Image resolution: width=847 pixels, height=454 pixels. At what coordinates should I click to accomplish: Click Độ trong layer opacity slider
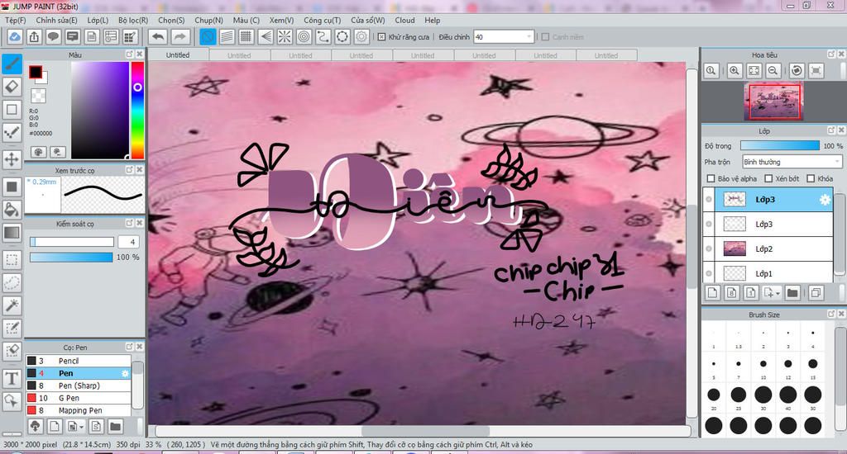779,145
